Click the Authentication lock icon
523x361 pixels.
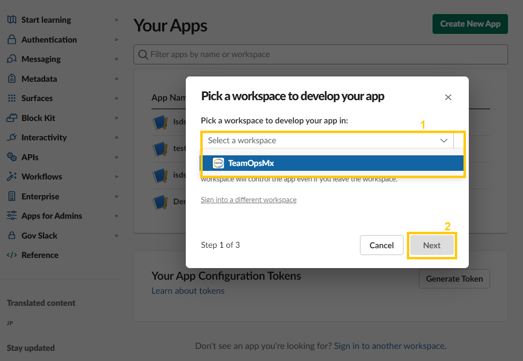tap(12, 40)
